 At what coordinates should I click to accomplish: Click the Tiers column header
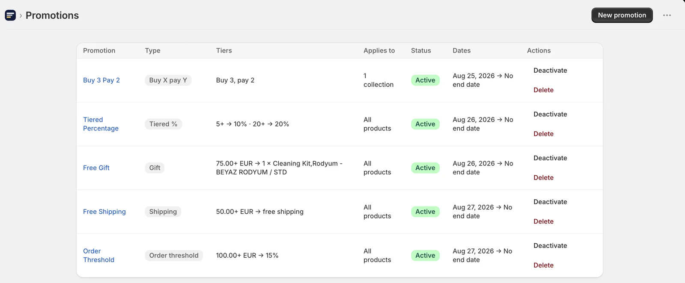(224, 50)
